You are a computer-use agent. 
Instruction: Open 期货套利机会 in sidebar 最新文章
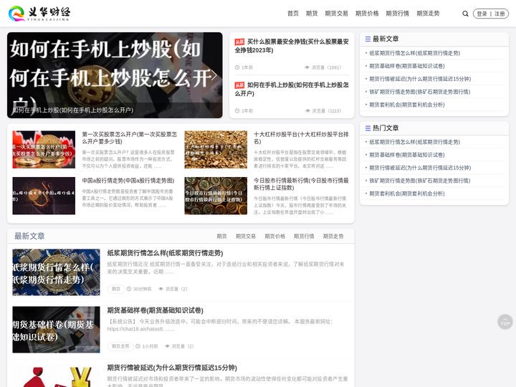pos(407,105)
